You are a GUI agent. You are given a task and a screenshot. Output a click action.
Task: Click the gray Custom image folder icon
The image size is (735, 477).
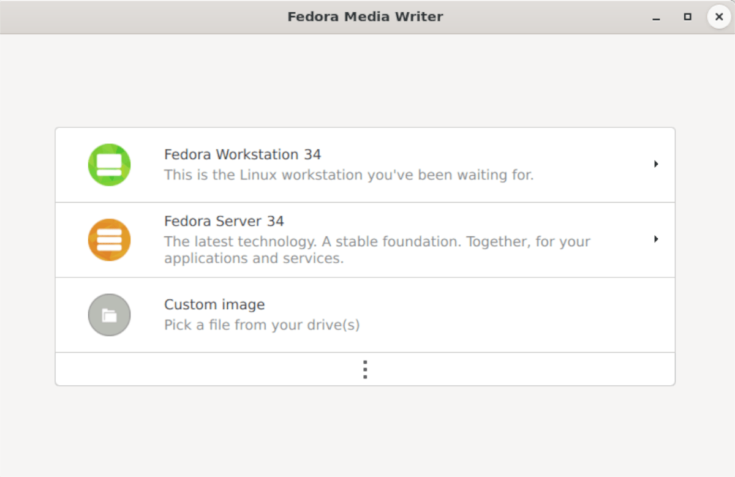(109, 315)
